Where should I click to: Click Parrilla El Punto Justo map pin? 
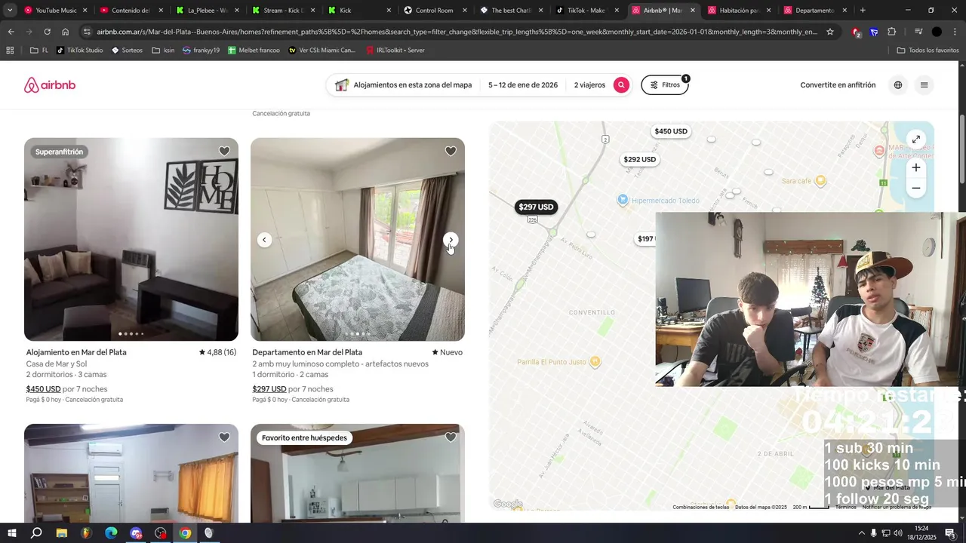click(595, 362)
